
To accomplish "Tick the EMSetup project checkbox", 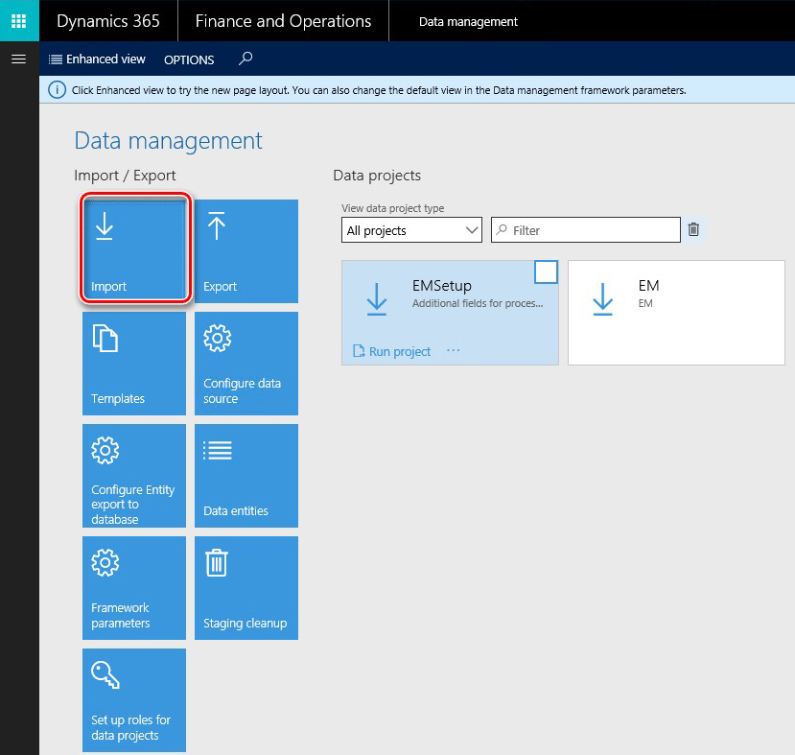I will [x=546, y=272].
